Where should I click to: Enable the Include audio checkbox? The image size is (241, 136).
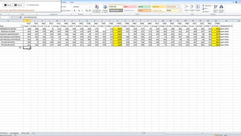[x=27, y=5]
